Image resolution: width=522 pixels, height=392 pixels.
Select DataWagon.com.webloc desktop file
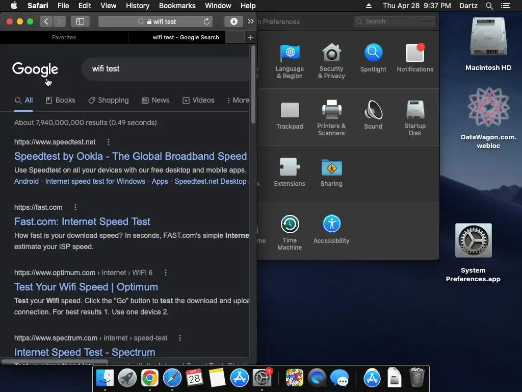488,118
